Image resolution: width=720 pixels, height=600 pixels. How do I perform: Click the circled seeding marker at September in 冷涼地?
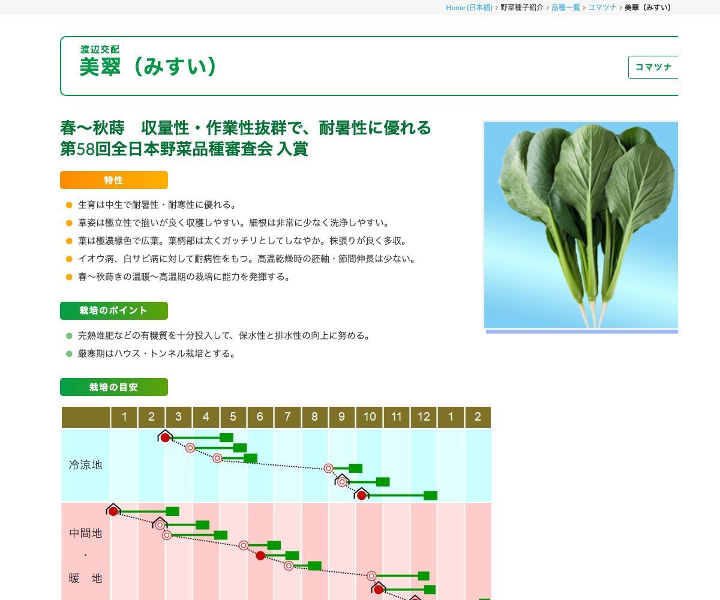coord(328,469)
